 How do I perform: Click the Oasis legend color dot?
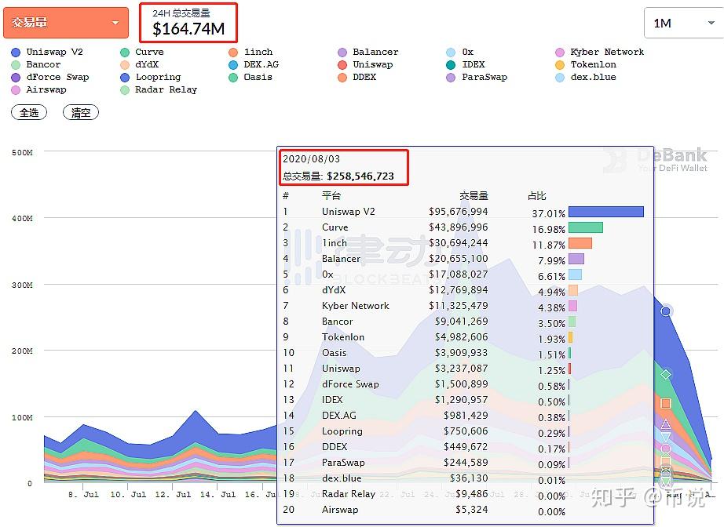pos(233,78)
